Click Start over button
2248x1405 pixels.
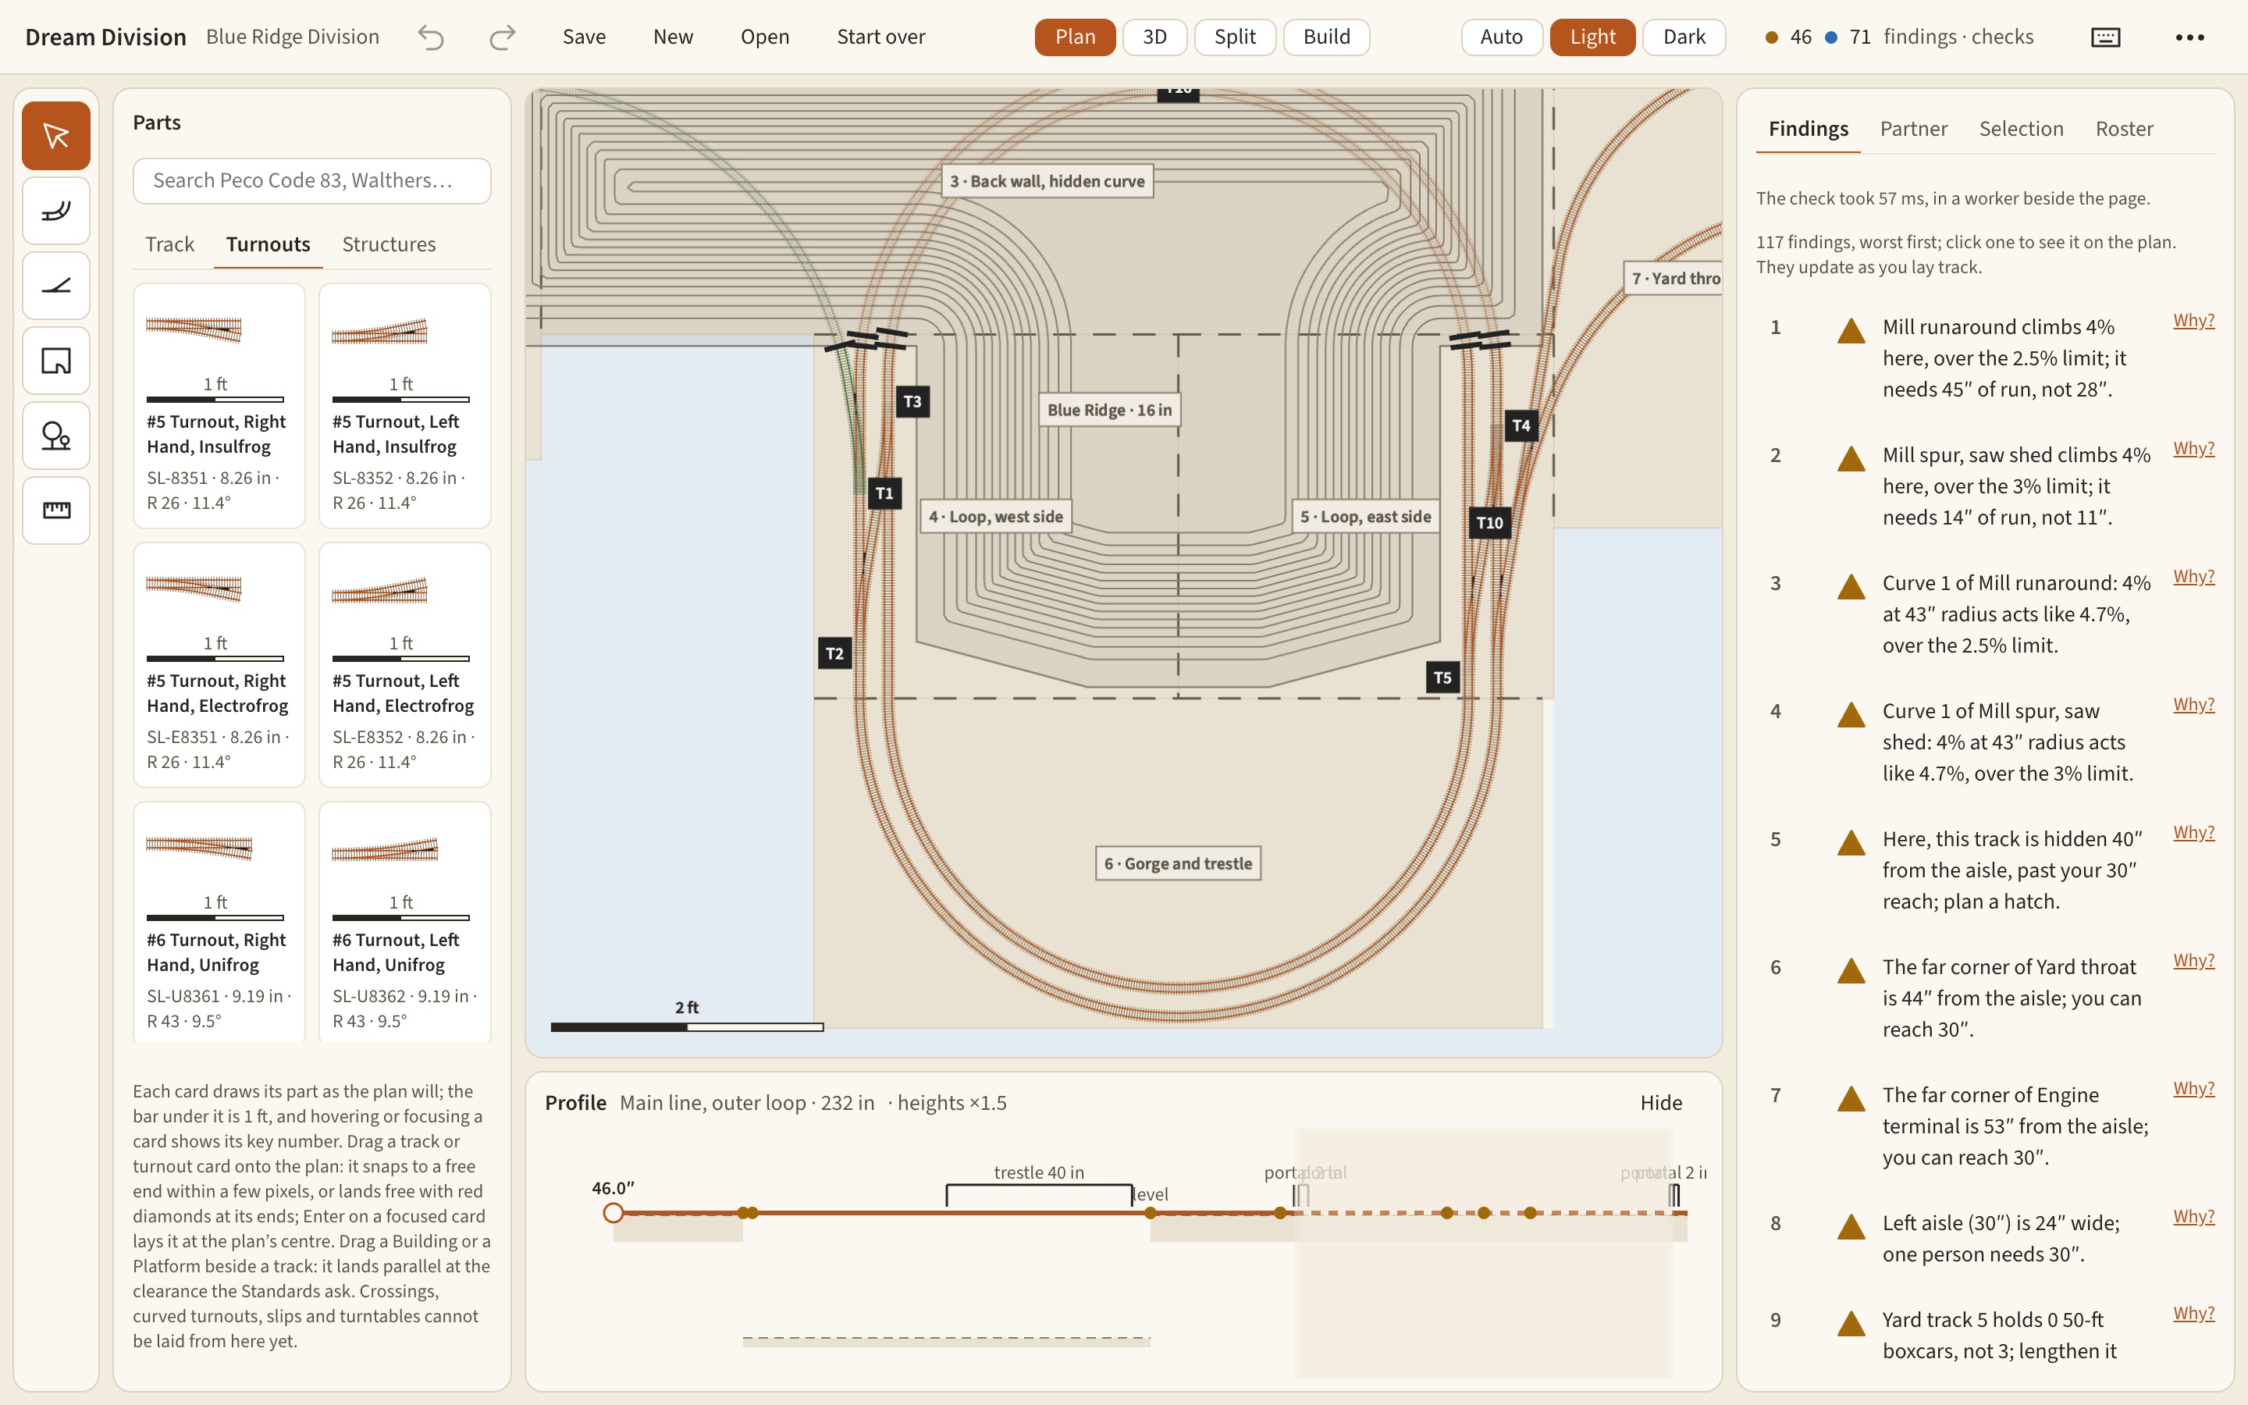880,37
